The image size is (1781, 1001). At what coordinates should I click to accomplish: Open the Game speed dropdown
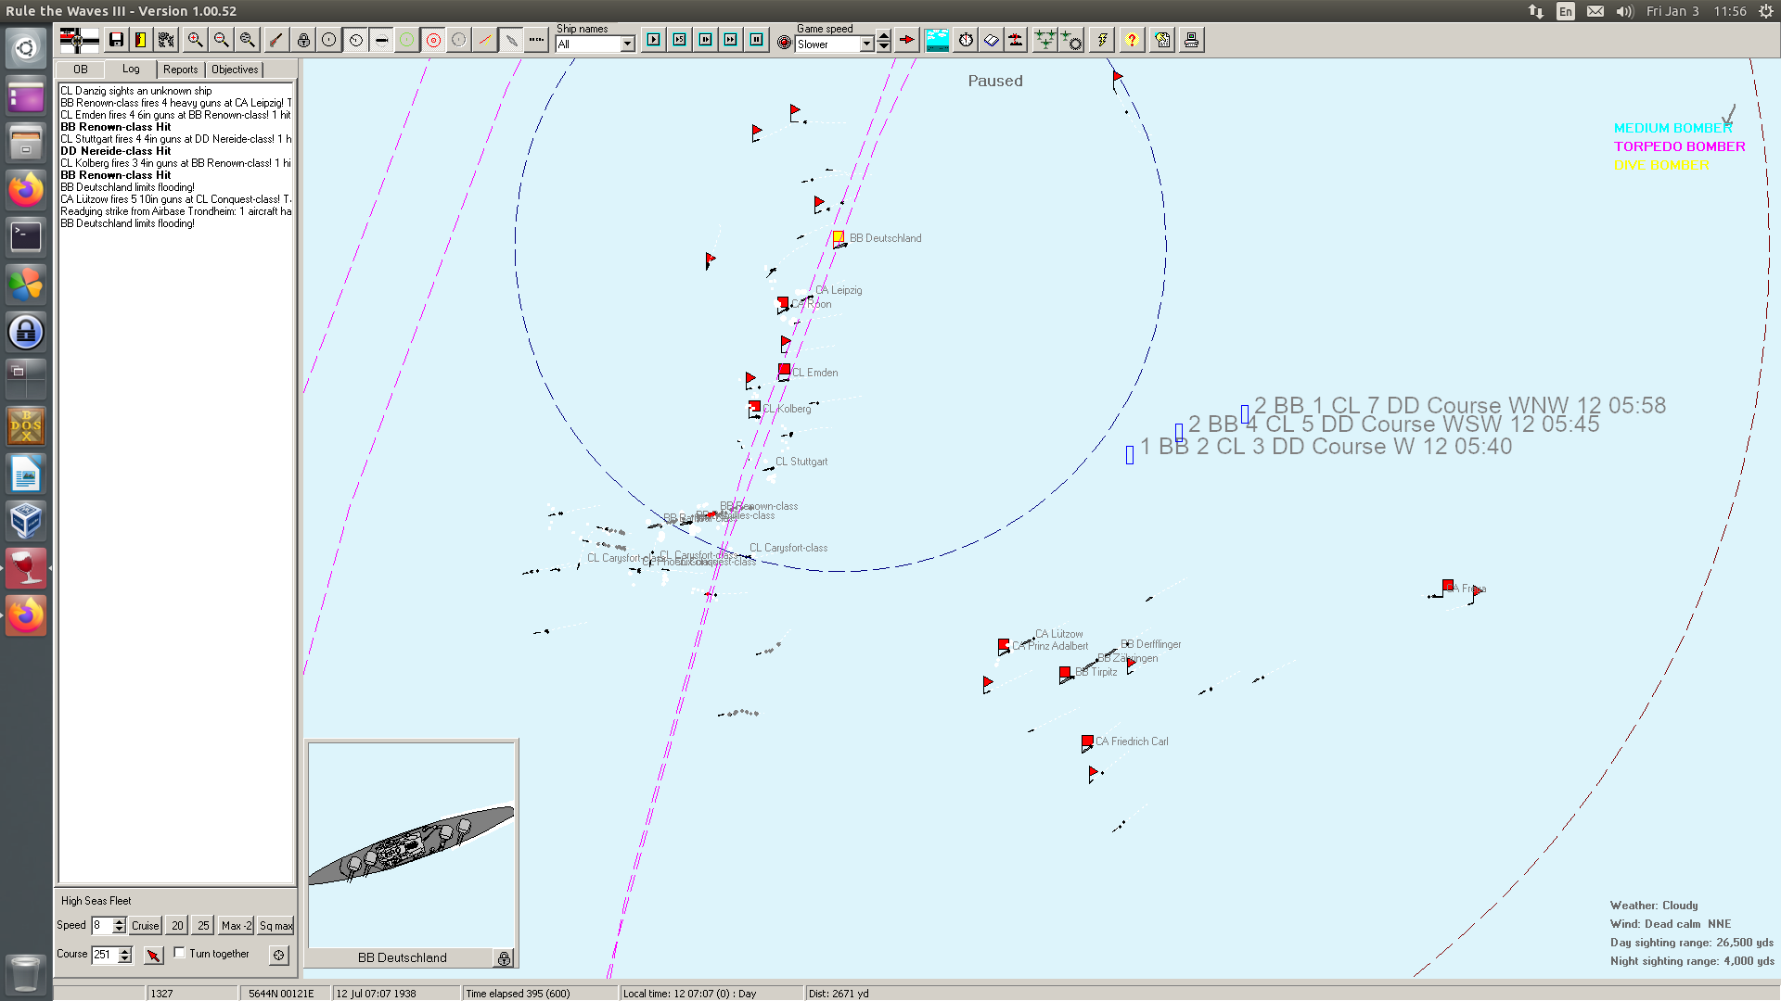coord(866,44)
